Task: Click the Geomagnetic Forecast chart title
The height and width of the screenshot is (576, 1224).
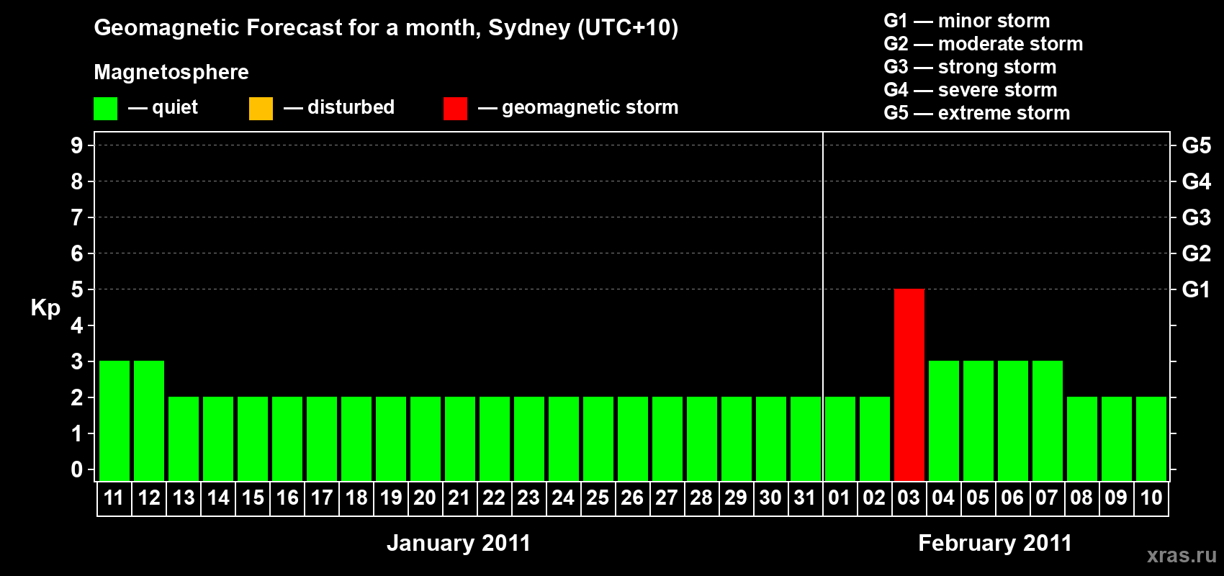Action: pyautogui.click(x=386, y=28)
